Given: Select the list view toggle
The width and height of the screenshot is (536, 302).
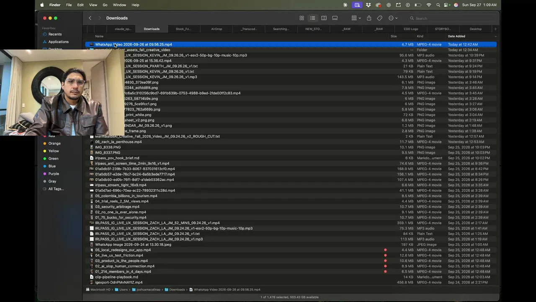Looking at the screenshot, I should (312, 18).
